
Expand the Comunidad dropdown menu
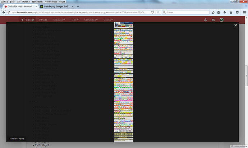pos(91,20)
